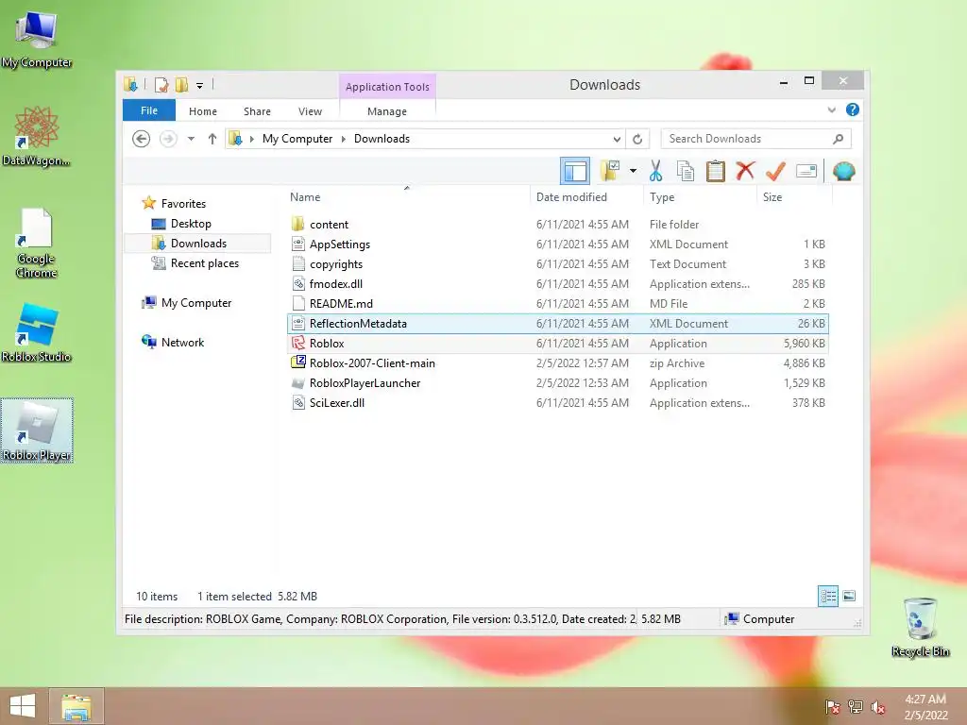
Task: Click the Forward navigation arrow
Action: point(168,139)
